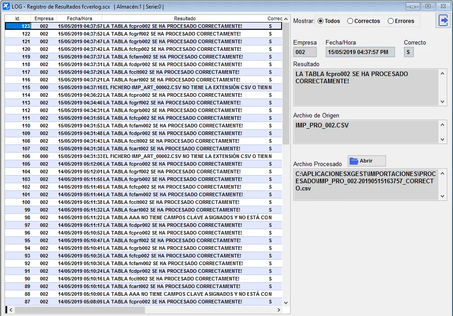Select log row with Id 115
Image resolution: width=453 pixels, height=316 pixels.
[143, 87]
